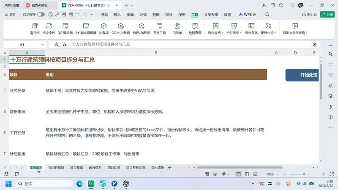The height and width of the screenshot is (190, 338).
Task: Switch to the 开始 ribbon tab
Action: [104, 14]
